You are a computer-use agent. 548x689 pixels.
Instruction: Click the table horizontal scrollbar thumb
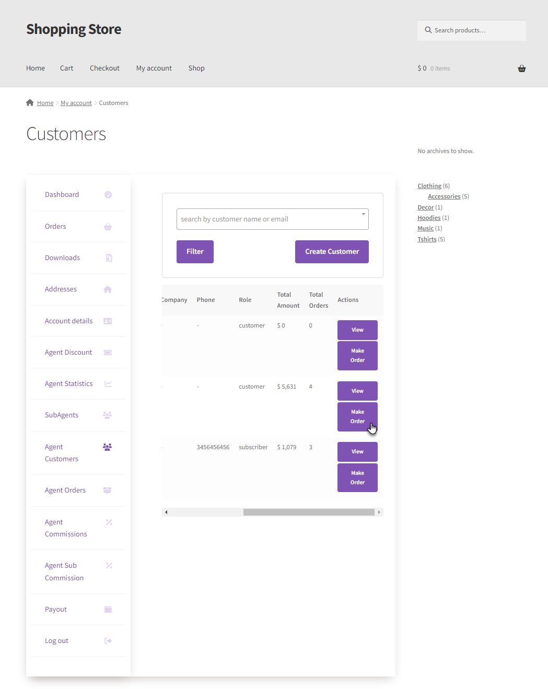click(309, 512)
